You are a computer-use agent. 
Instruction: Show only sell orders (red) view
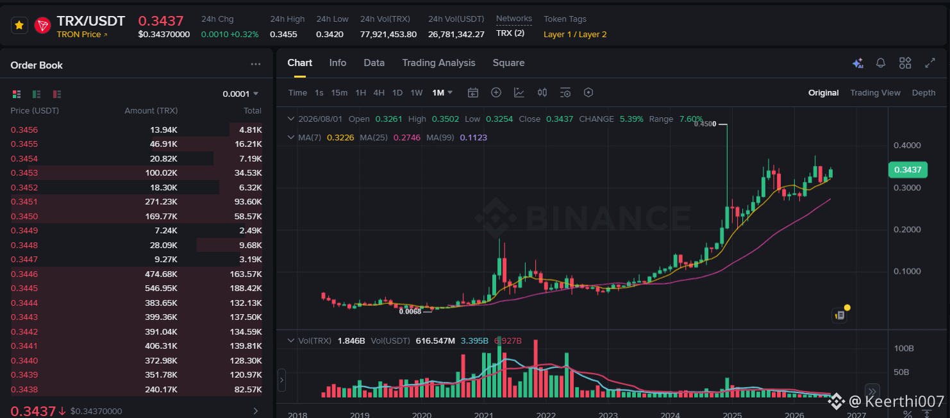click(x=57, y=94)
